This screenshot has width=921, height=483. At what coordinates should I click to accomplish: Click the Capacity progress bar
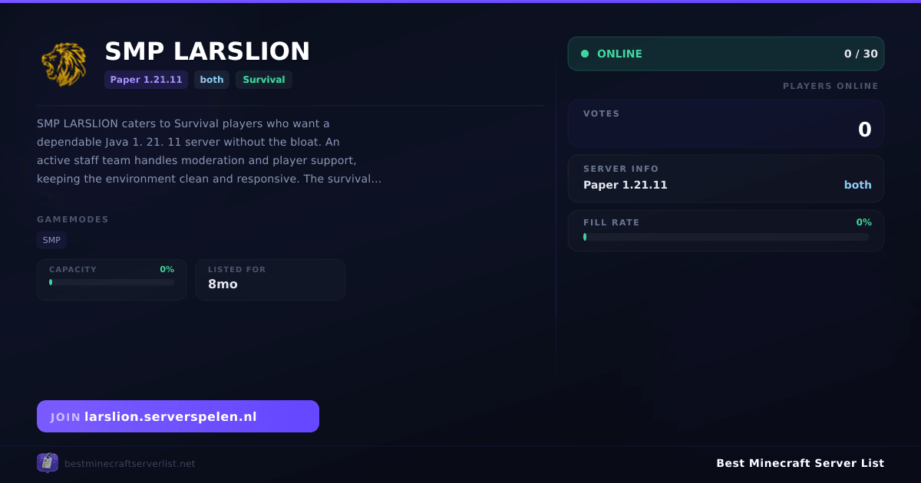(112, 282)
